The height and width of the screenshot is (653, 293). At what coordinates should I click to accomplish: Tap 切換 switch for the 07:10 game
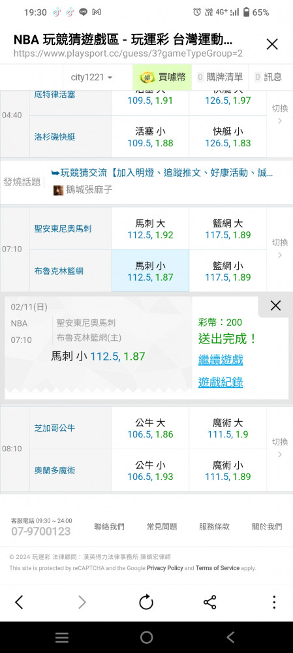280,248
